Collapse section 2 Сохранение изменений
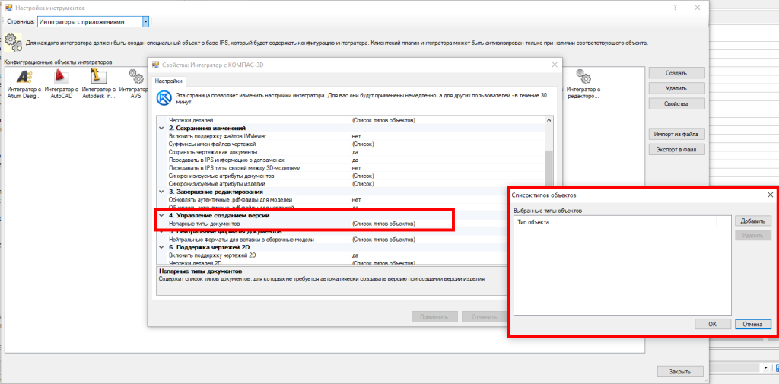This screenshot has width=779, height=384. click(x=161, y=129)
